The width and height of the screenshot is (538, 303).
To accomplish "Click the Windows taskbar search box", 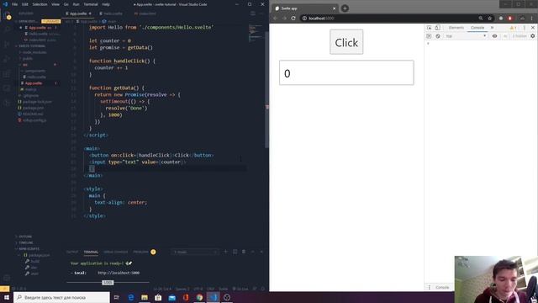I will coord(61,297).
